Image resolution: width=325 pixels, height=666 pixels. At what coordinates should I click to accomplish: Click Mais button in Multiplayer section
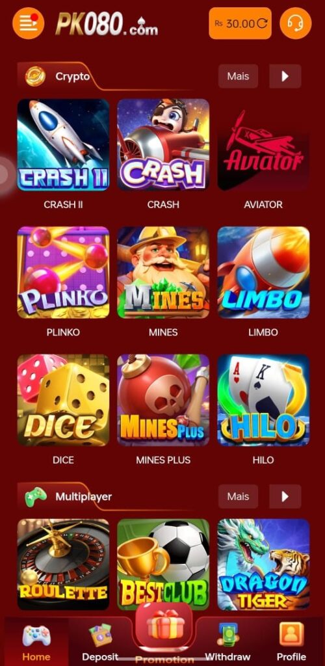[x=238, y=496]
